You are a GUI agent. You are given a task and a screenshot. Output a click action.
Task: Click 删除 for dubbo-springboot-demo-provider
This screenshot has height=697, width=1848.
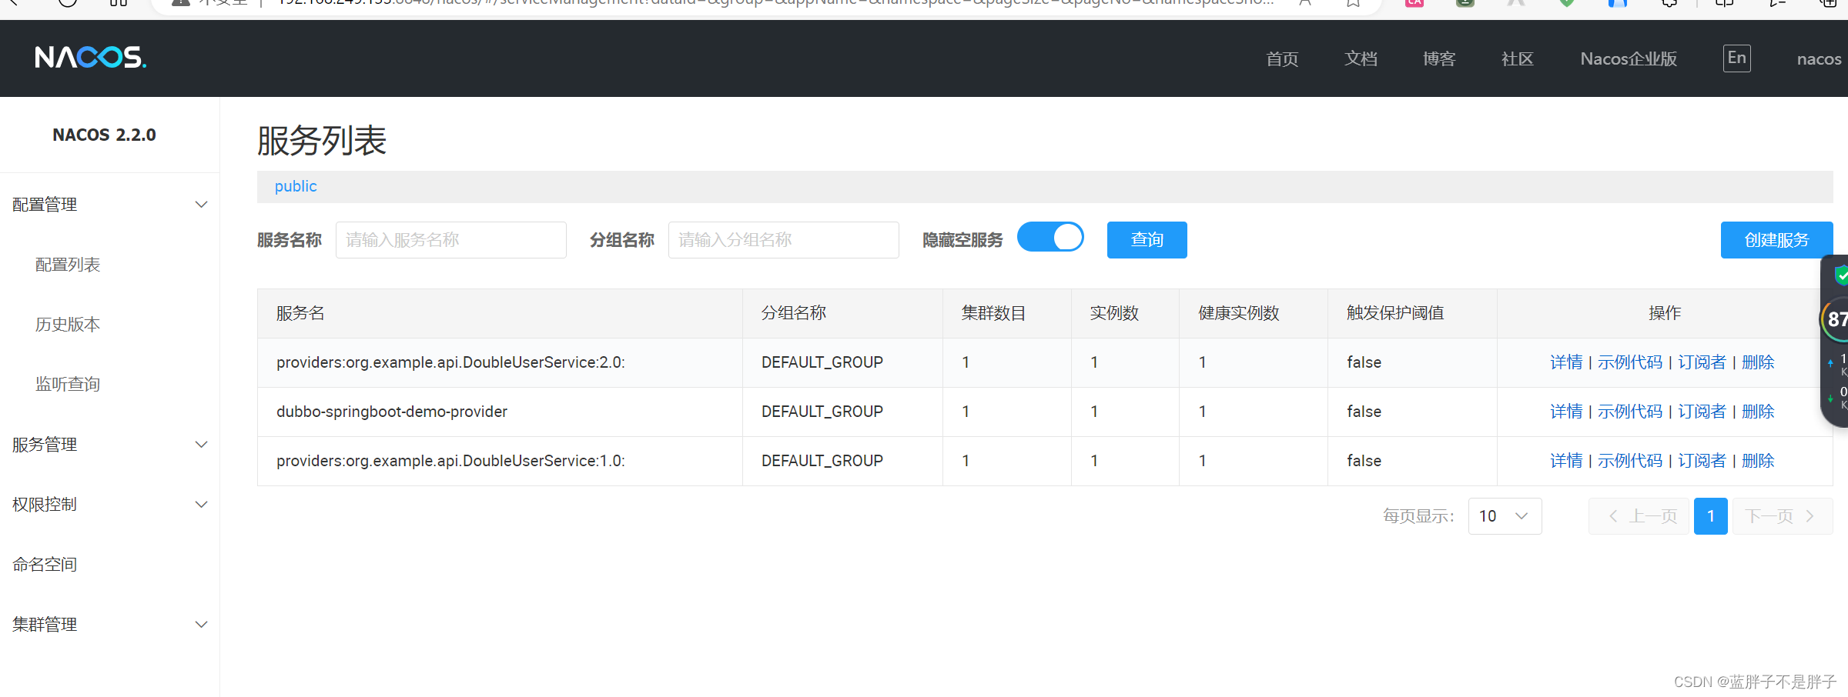click(1758, 412)
